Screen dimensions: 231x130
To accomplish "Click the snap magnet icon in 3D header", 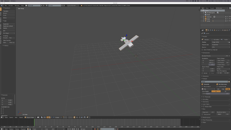I will tap(80, 118).
